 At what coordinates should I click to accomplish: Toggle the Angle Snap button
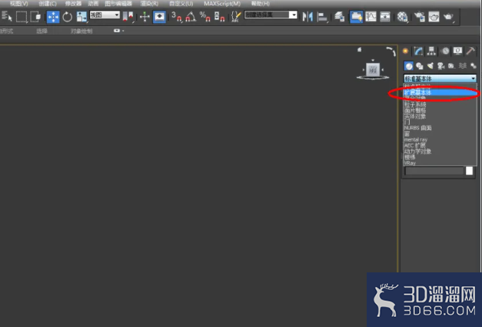(191, 17)
